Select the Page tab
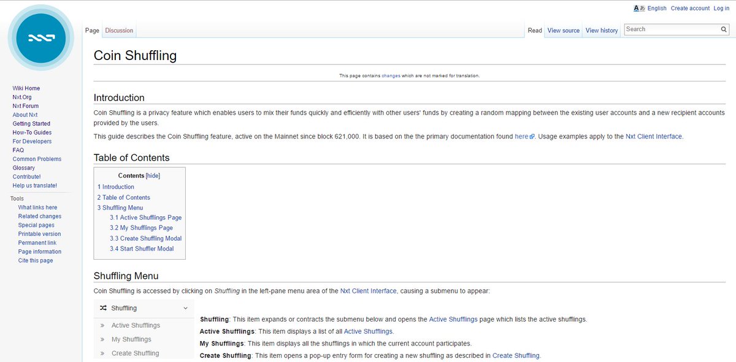The width and height of the screenshot is (736, 362). click(92, 31)
